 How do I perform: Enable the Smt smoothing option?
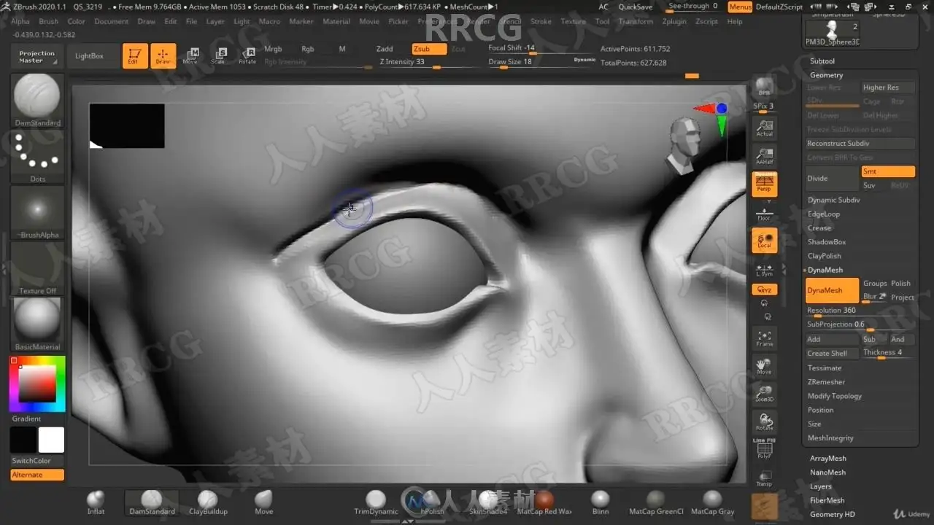pyautogui.click(x=887, y=171)
